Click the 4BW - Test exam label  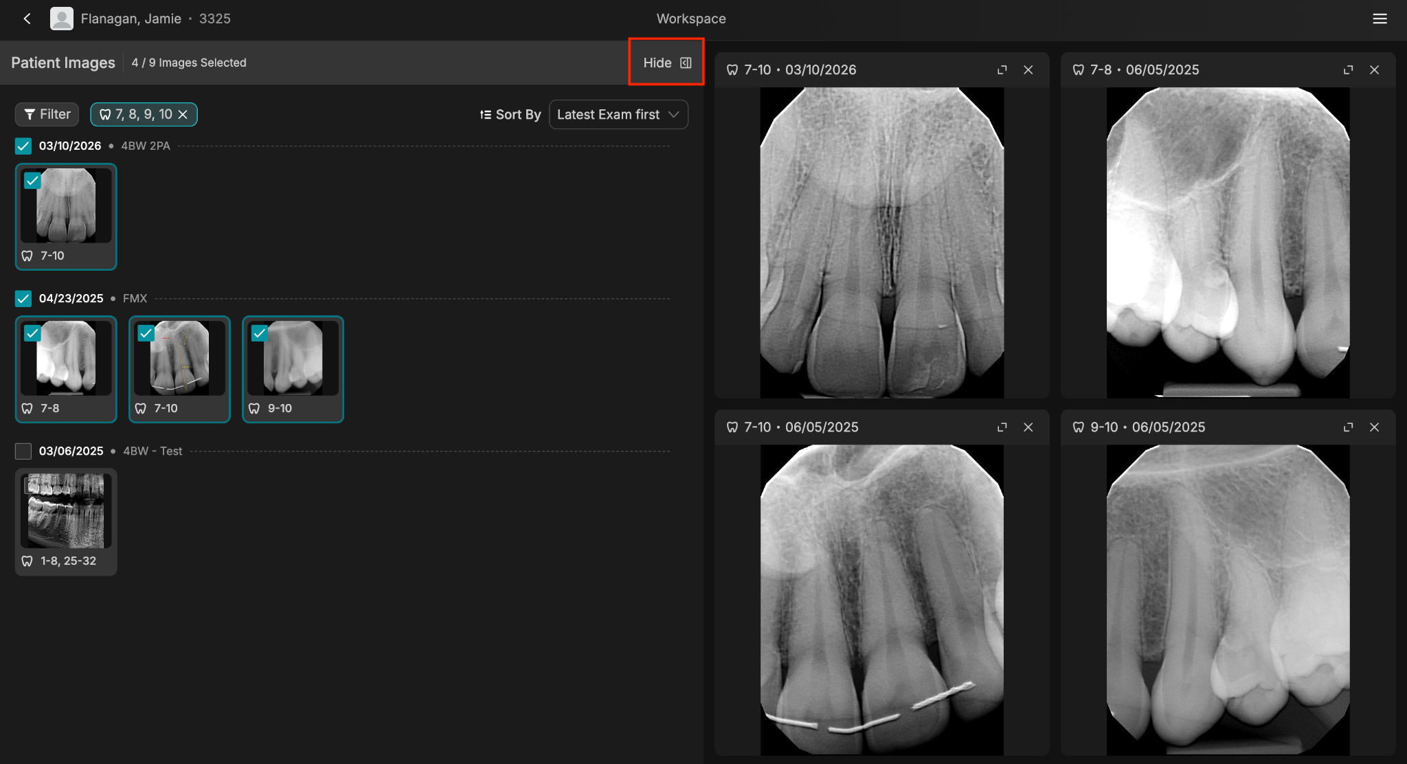[153, 451]
